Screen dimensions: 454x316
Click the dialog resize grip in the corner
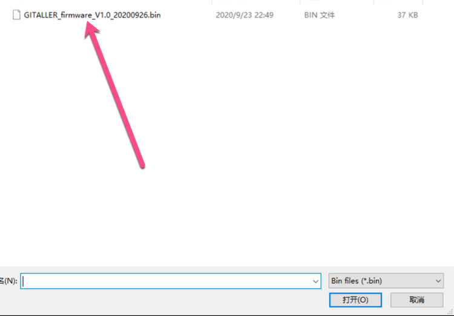click(x=449, y=312)
